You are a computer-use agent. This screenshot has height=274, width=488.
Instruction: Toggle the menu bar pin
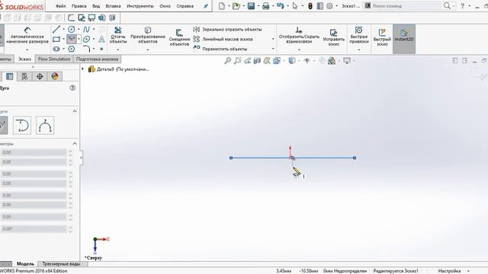pyautogui.click(x=206, y=6)
